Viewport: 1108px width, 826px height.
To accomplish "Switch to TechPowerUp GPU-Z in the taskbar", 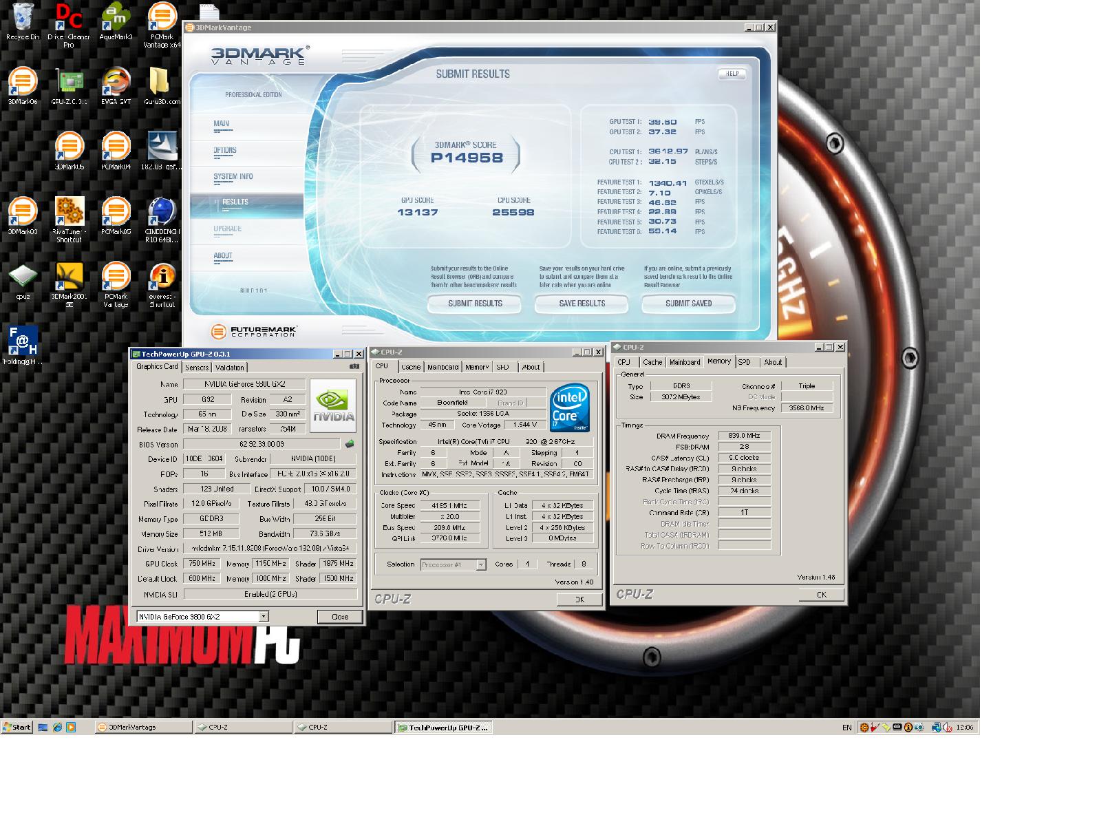I will [443, 727].
